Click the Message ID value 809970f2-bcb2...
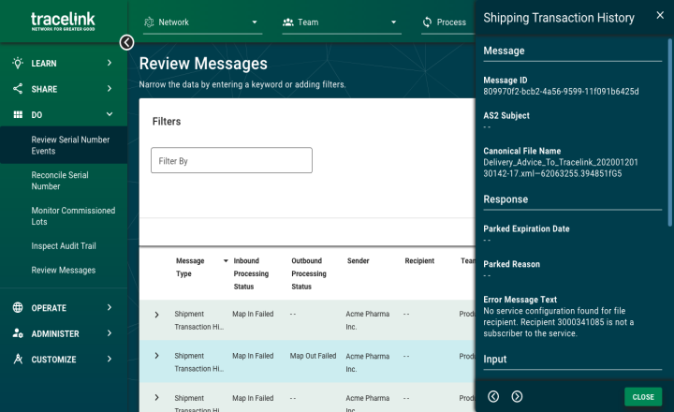This screenshot has height=412, width=674. click(561, 91)
